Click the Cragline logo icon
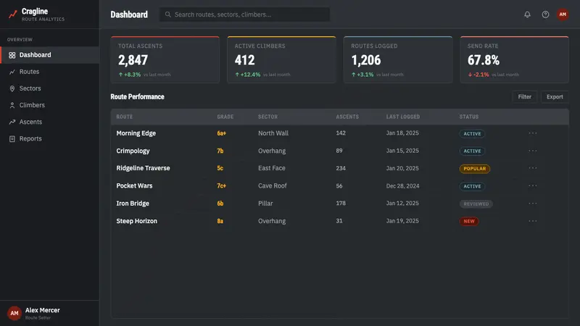 pos(13,14)
